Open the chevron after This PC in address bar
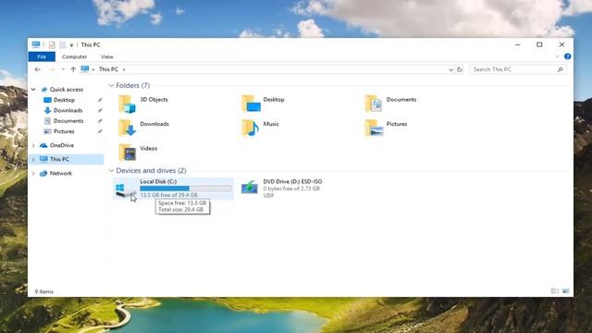592x333 pixels. 124,69
